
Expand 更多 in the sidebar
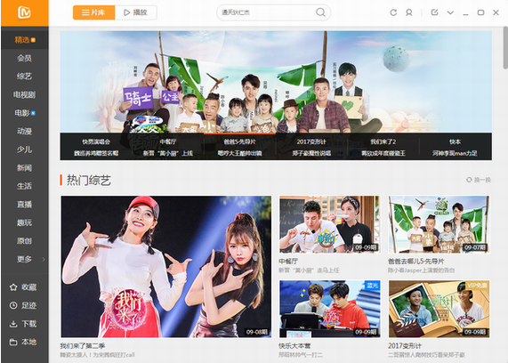[25, 259]
